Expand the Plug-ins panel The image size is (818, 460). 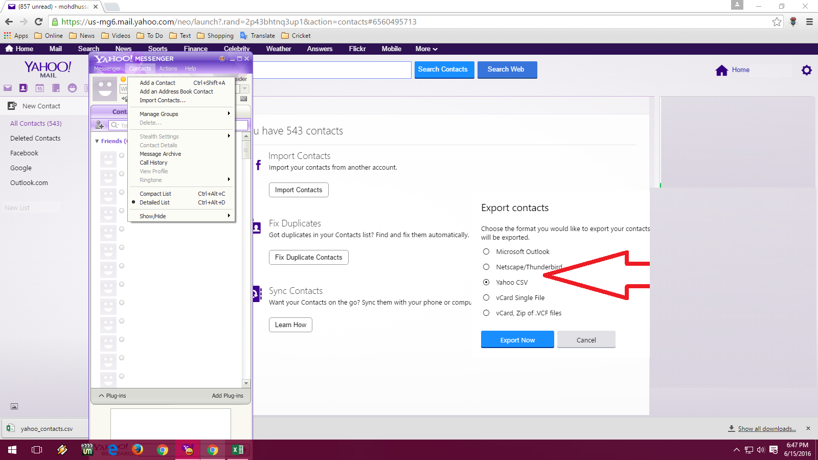[112, 396]
